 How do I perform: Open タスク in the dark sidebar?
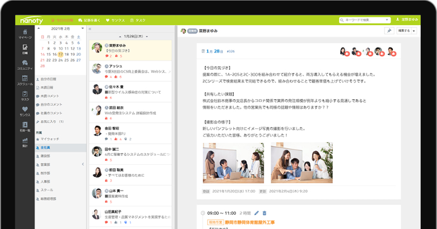[x=25, y=96]
